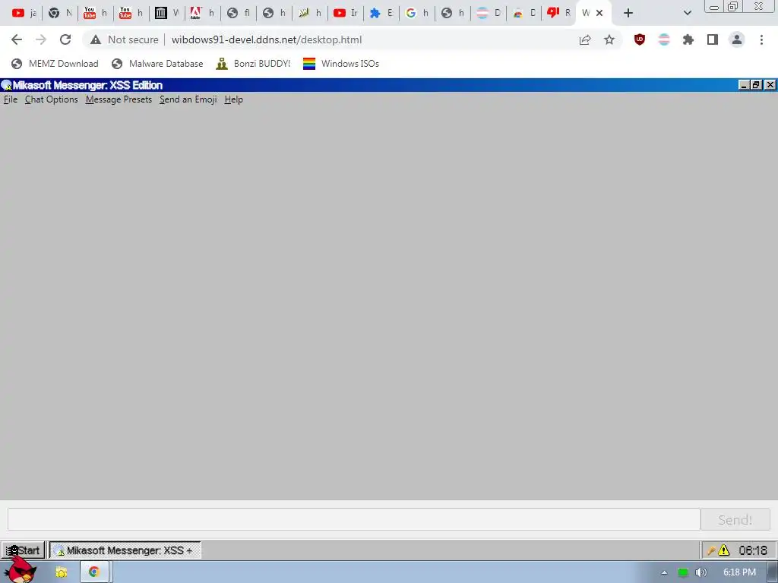Bookmark this page with the star
The height and width of the screenshot is (583, 778).
point(609,39)
